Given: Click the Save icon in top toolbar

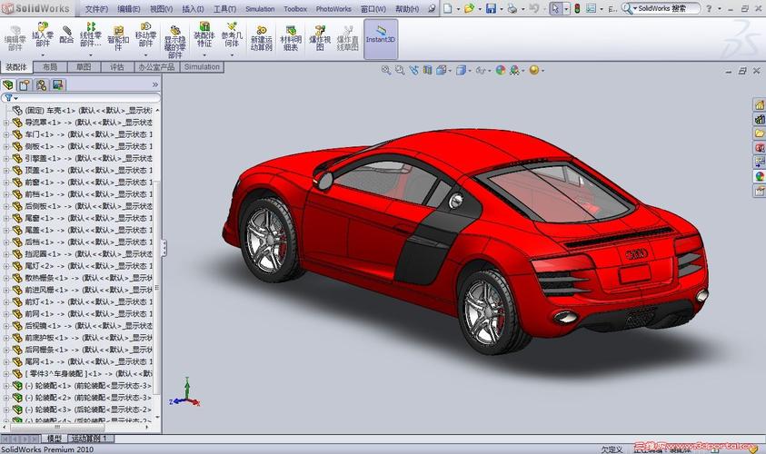Looking at the screenshot, I should (x=491, y=8).
